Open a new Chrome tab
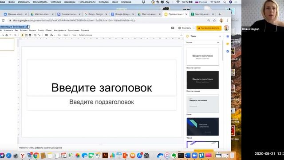Image resolution: width=284 pixels, height=160 pixels. pos(220,14)
